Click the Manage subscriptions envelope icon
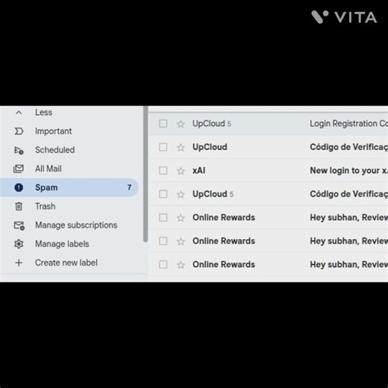The image size is (388, 388). click(19, 225)
